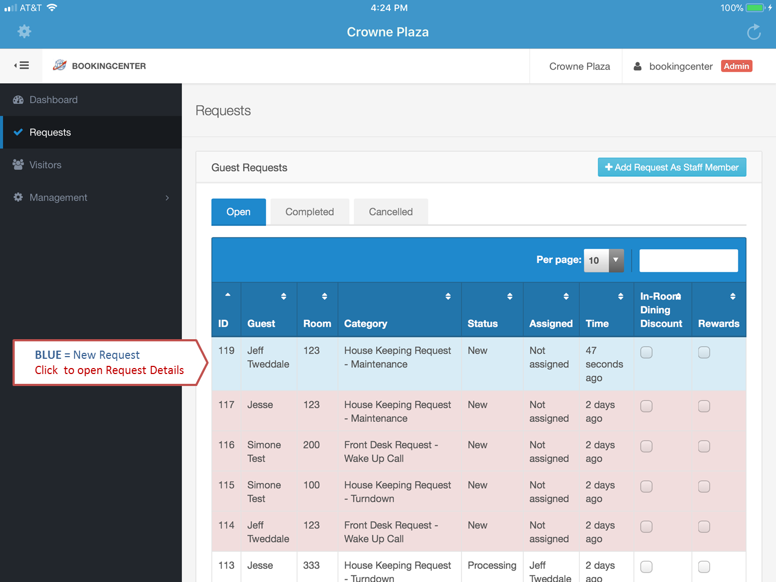Viewport: 776px width, 582px height.
Task: Sort by Status column arrows
Action: 510,296
